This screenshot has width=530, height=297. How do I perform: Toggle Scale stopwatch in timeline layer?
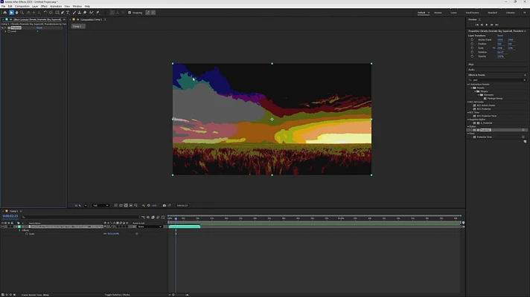tap(27, 234)
